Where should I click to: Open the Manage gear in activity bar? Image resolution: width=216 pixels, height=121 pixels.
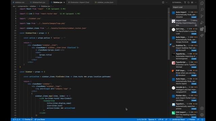(x=202, y=115)
